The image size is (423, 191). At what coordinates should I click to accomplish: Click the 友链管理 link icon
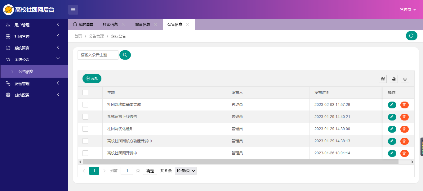8,84
